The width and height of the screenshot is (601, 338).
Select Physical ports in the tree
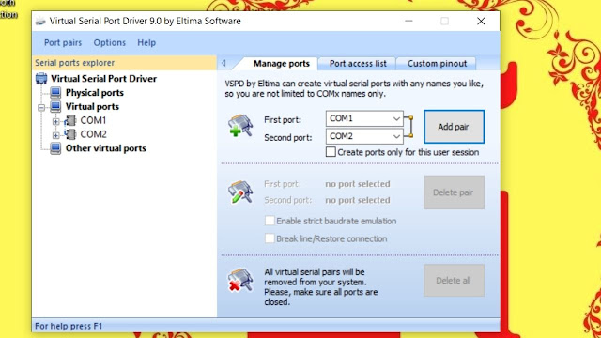coord(94,93)
